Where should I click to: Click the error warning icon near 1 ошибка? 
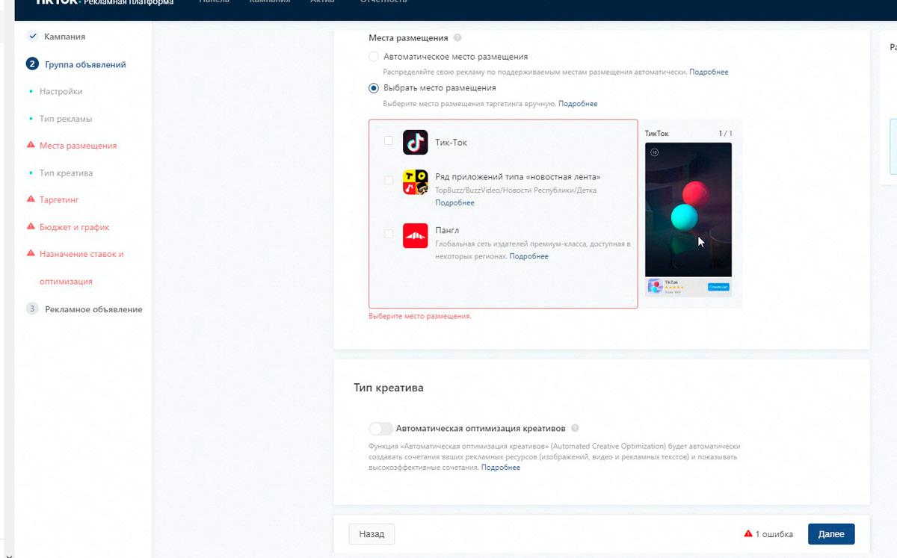747,533
